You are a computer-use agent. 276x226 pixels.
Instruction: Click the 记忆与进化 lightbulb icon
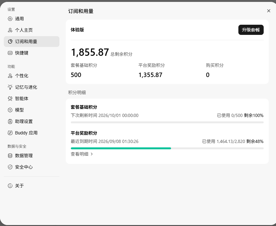(10, 87)
